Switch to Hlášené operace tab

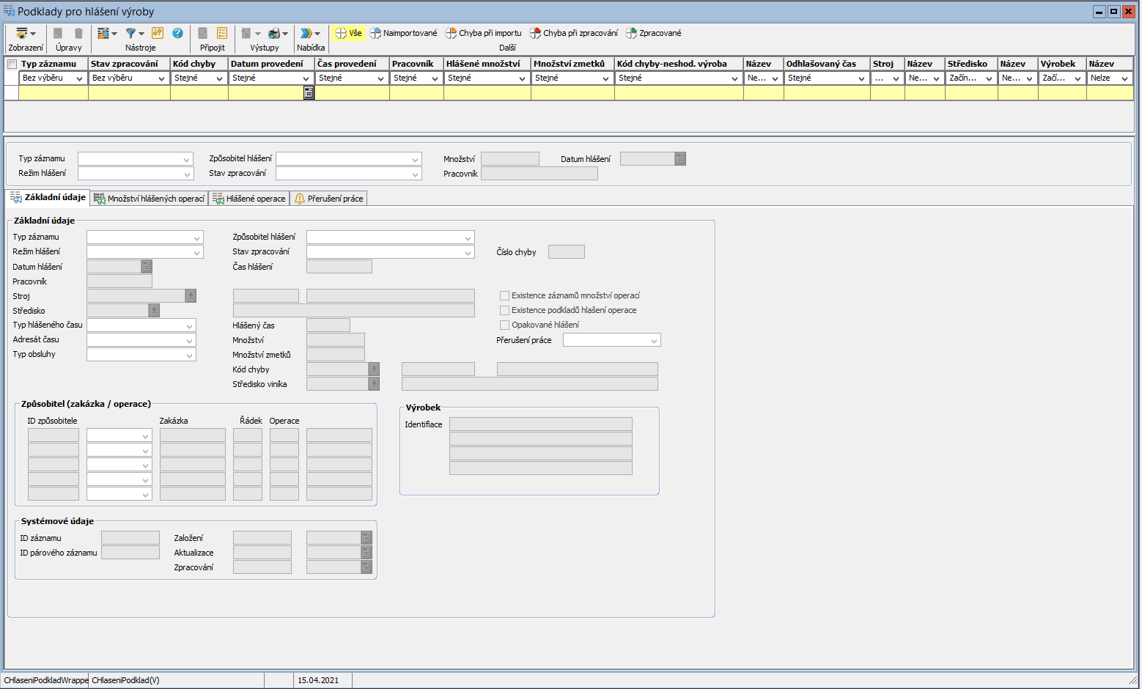click(249, 199)
